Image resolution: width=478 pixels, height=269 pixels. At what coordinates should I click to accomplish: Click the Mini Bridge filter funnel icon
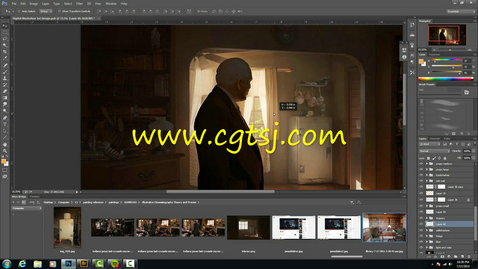click(352, 202)
